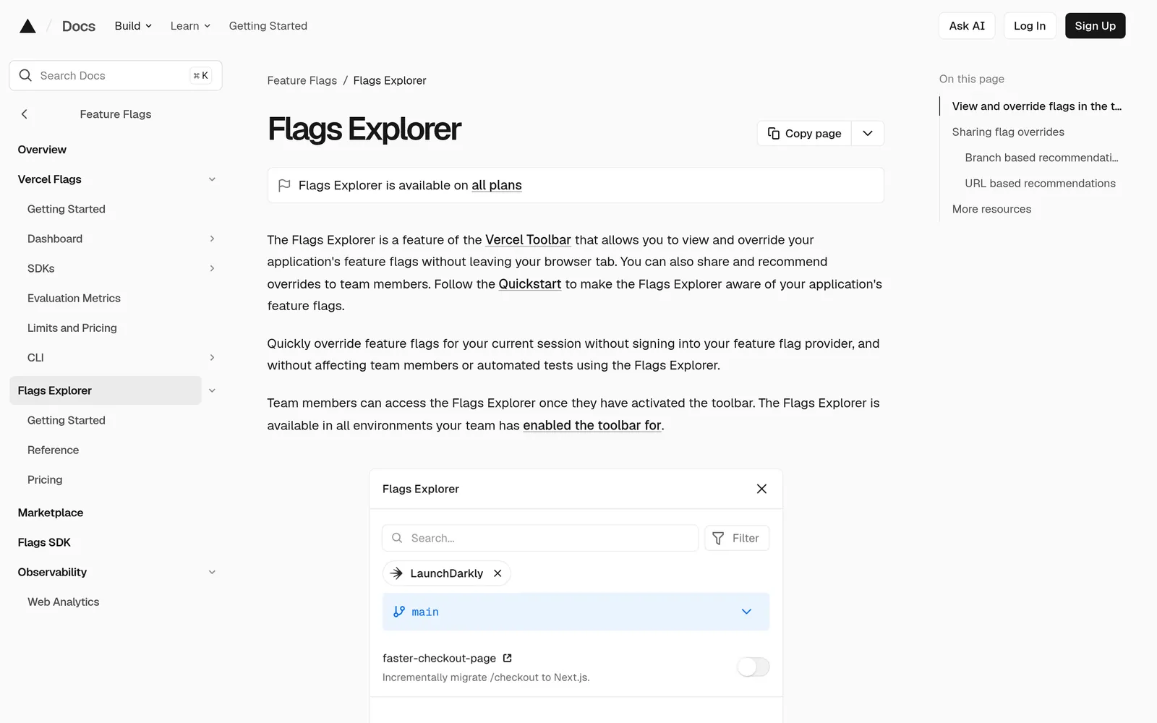The height and width of the screenshot is (723, 1157).
Task: Open Limits and Pricing sidebar page
Action: 72,328
